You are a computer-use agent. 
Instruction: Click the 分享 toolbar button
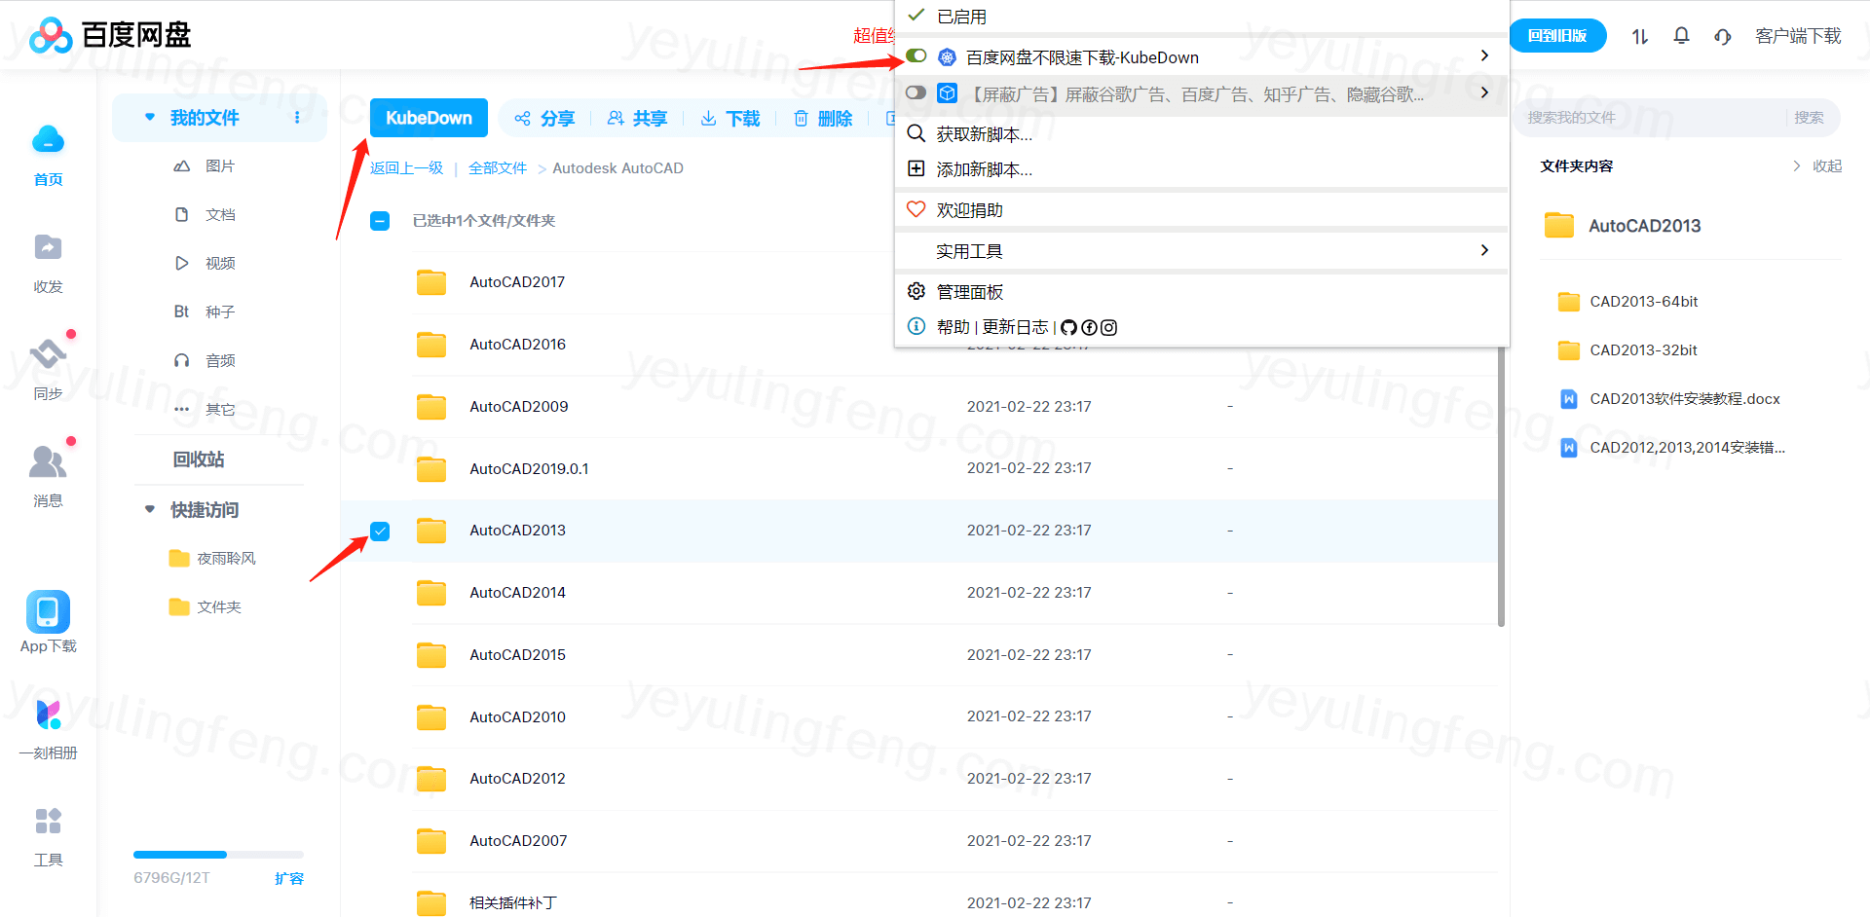544,119
